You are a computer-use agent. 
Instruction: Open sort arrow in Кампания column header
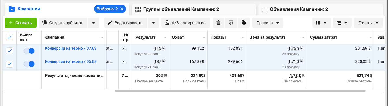pyautogui.click(x=102, y=38)
